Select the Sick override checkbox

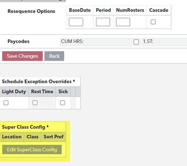pos(62,103)
